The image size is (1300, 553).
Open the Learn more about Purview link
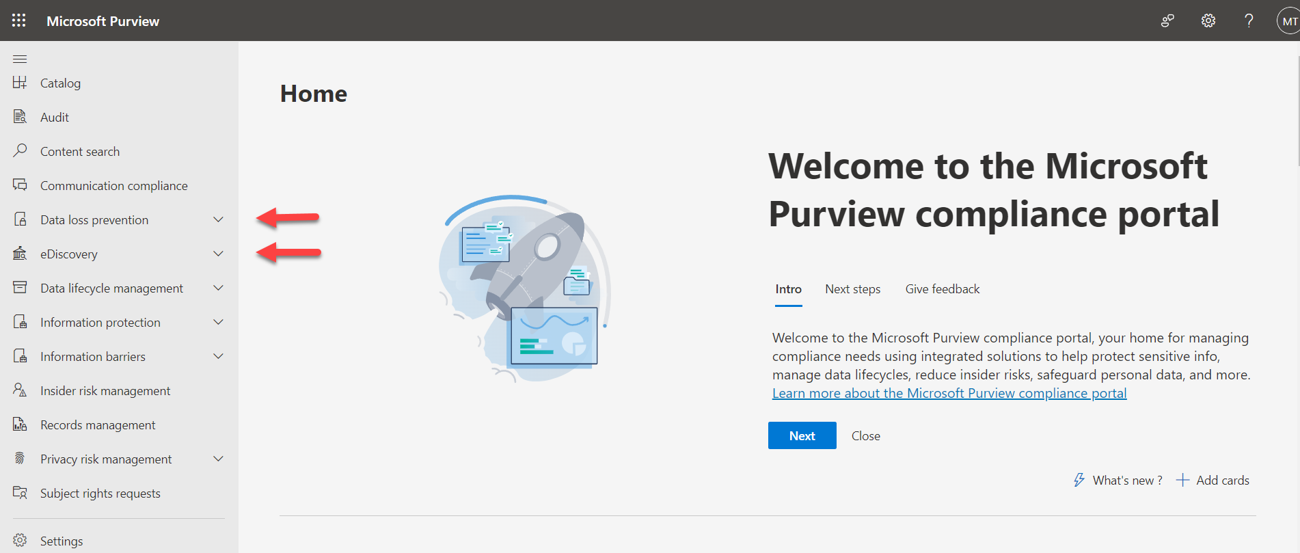click(x=949, y=393)
